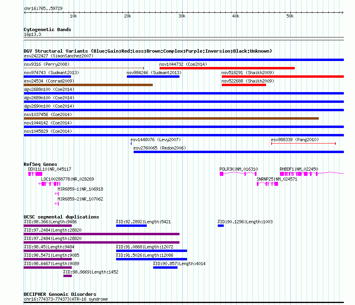This screenshot has height=305, width=355.
Task: Select the SNRNP25 gene model
Action: [x=267, y=184]
